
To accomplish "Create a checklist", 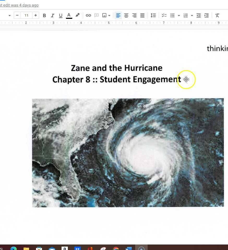I will pyautogui.click(x=164, y=15).
